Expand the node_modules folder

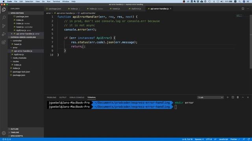pos(19,58)
